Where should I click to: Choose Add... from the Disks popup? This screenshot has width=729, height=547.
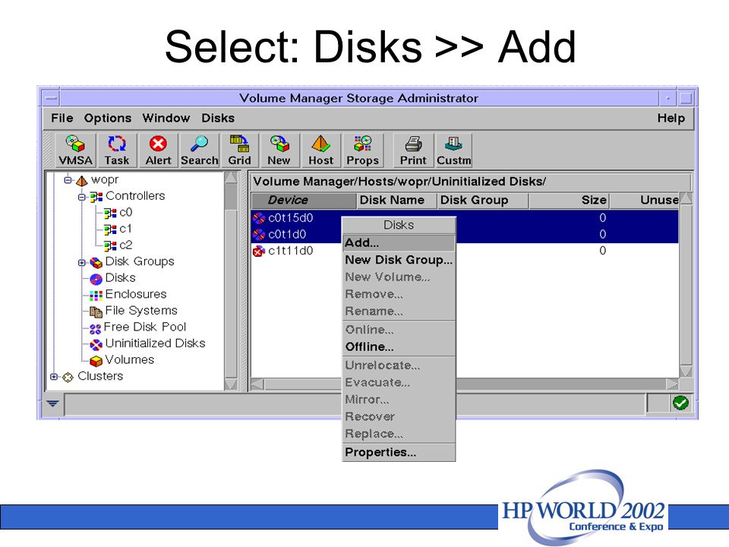[399, 243]
